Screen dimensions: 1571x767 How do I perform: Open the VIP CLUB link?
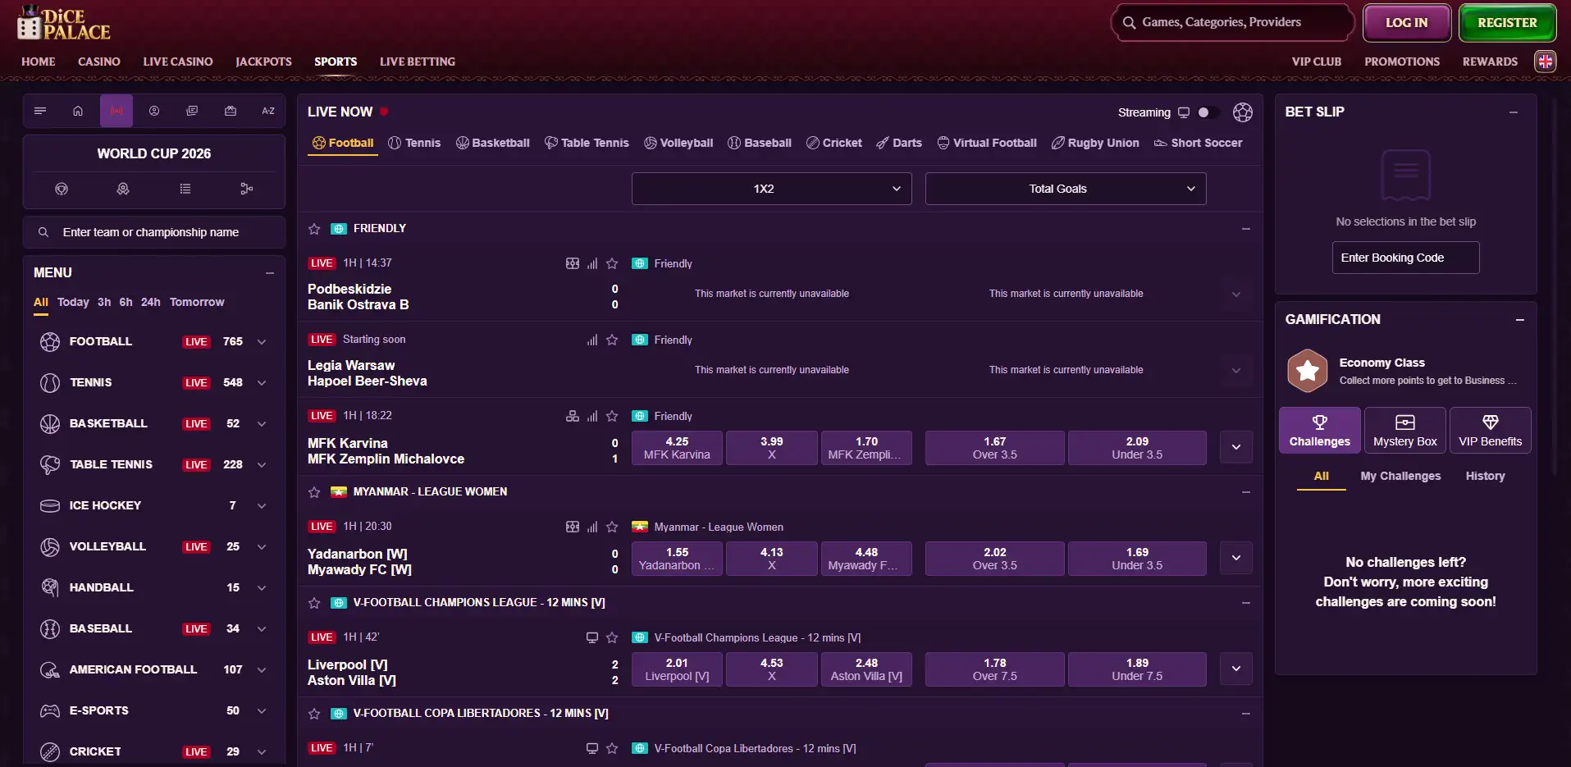1317,62
